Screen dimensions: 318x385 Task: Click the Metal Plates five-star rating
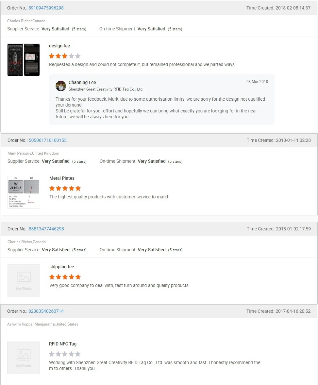(65, 188)
